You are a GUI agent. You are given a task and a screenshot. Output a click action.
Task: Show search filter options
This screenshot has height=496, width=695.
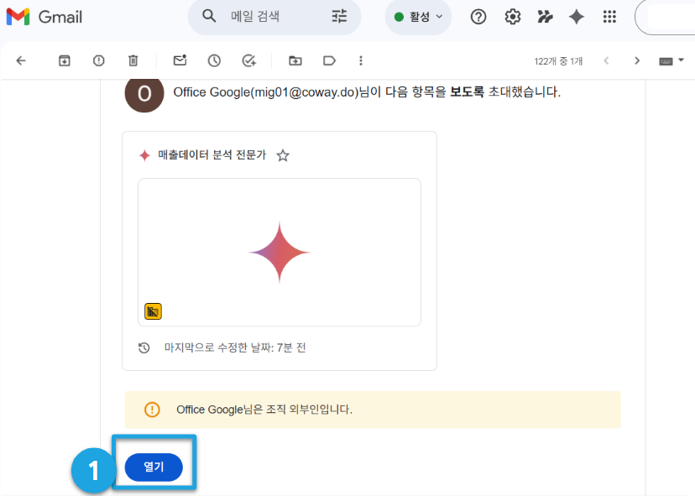(x=339, y=17)
